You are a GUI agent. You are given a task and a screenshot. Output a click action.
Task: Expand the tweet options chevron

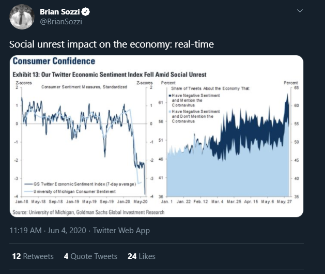point(300,10)
